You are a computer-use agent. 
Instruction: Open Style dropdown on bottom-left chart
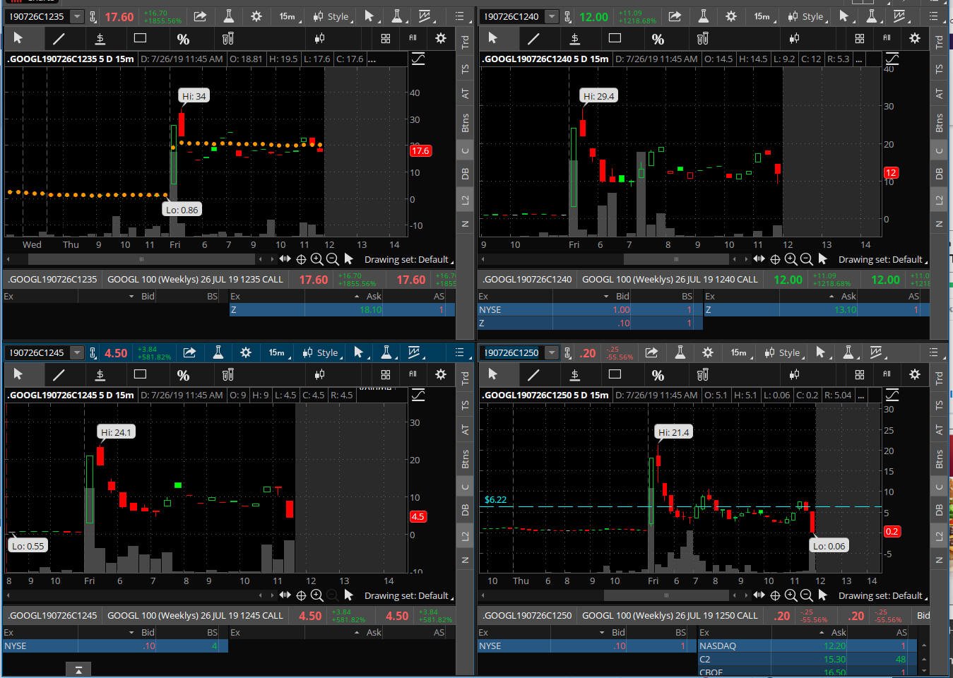click(321, 352)
